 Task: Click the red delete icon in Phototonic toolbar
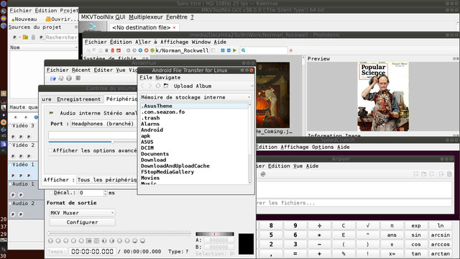[x=112, y=50]
